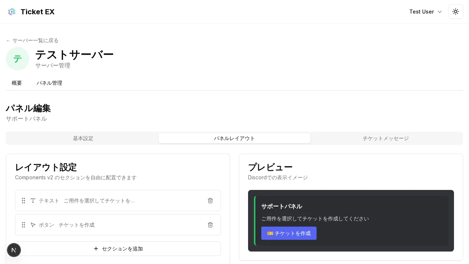Select the パネル管理 tab

pos(49,83)
